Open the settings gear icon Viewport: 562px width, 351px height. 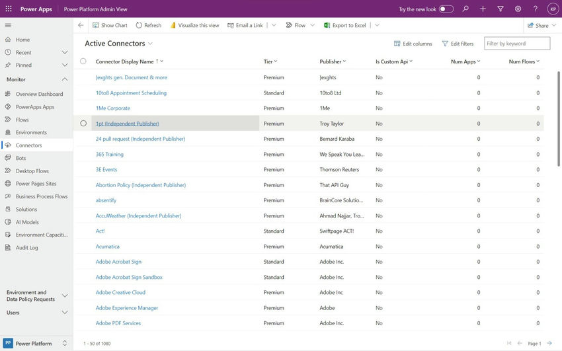click(518, 9)
